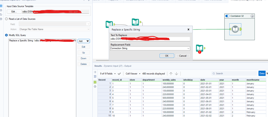Image resolution: width=268 pixels, height=117 pixels.
Task: Click the Text To Replace field
Action: [x=150, y=39]
